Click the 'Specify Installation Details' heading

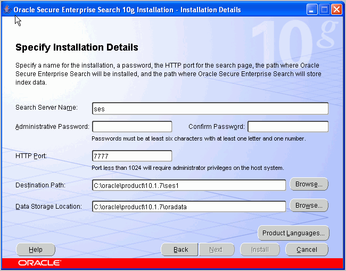(77, 48)
